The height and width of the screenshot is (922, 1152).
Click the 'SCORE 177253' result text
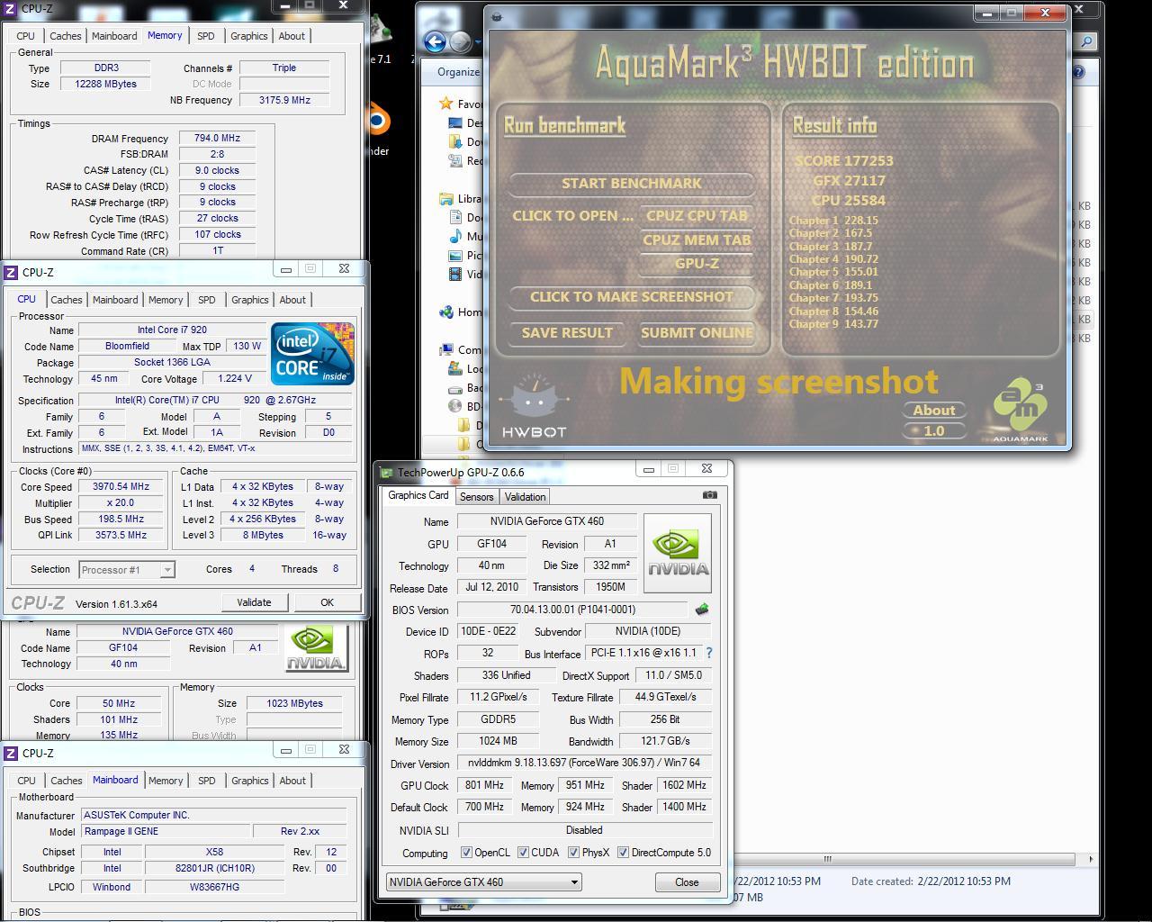point(844,161)
